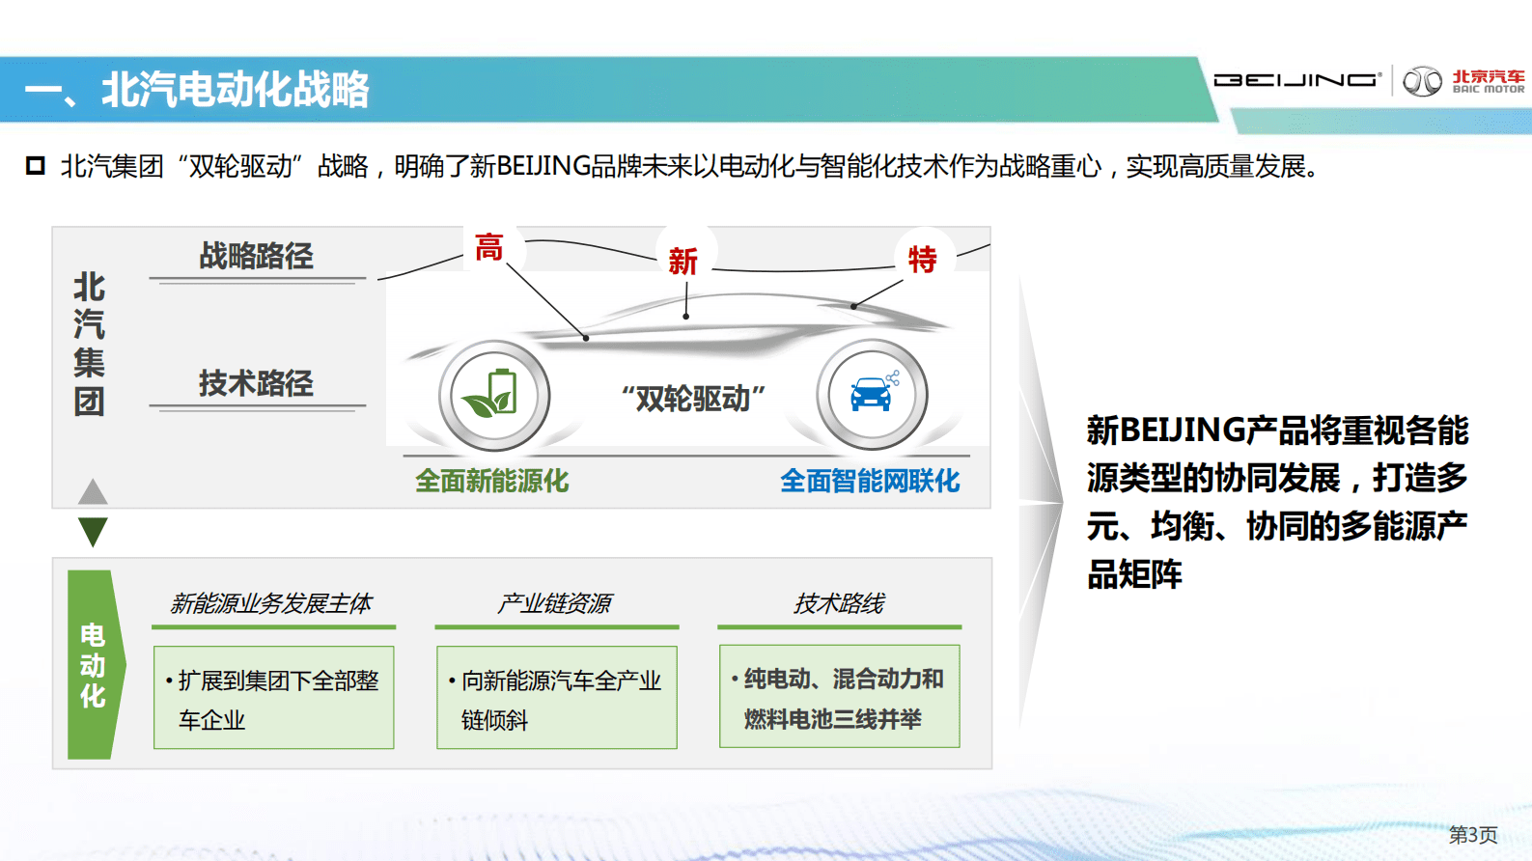Image resolution: width=1532 pixels, height=861 pixels.
Task: Click the 向新能源汽车全产业链倾斜 box
Action: tap(557, 698)
